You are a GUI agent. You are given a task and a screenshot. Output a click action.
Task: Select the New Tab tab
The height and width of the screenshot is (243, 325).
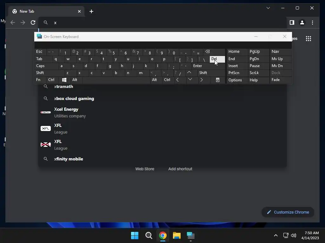click(x=46, y=11)
